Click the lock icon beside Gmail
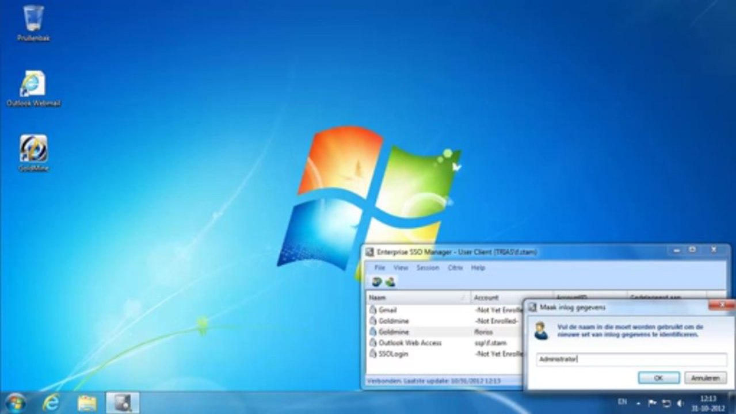 coord(373,310)
